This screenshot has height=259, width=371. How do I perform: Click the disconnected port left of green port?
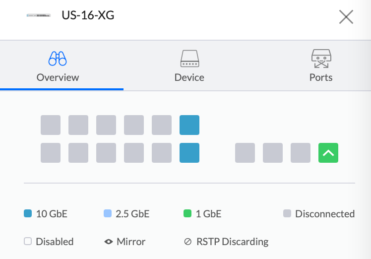[x=300, y=153]
